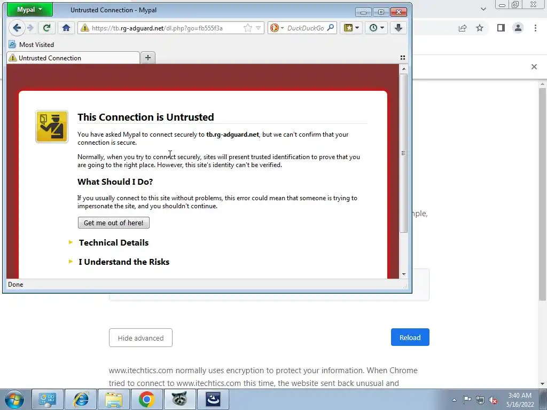The image size is (547, 410).
Task: Open Windows Explorer folder from taskbar
Action: click(114, 399)
